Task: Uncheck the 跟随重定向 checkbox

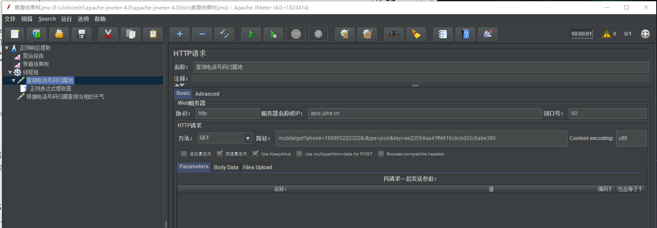Action: (220, 154)
